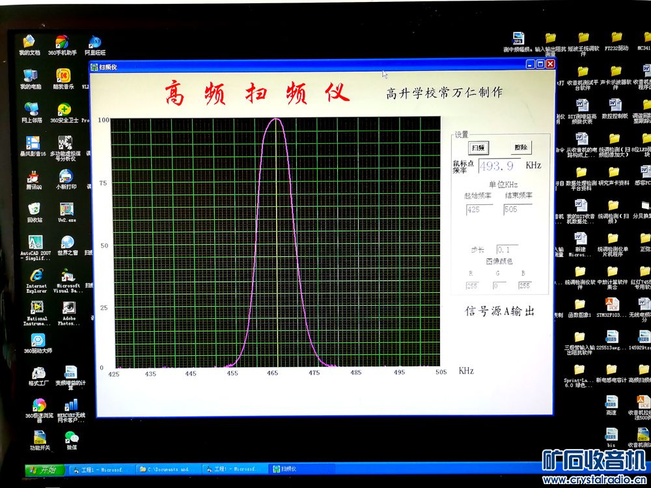The image size is (651, 488).
Task: Select the 格式工厂 desktop icon
Action: (38, 375)
